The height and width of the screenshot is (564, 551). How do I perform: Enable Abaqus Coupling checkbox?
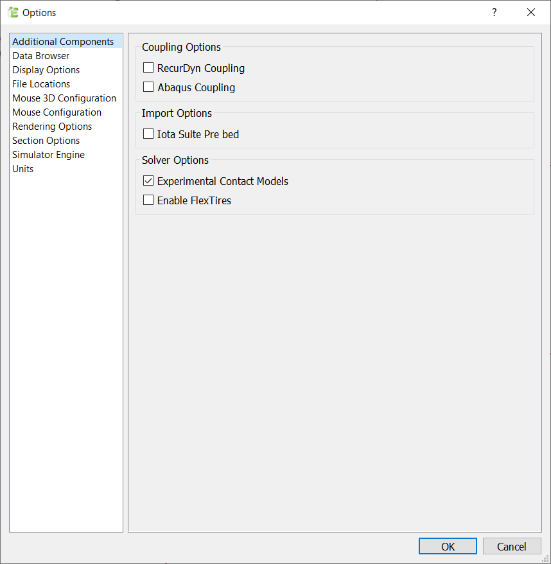[x=148, y=87]
